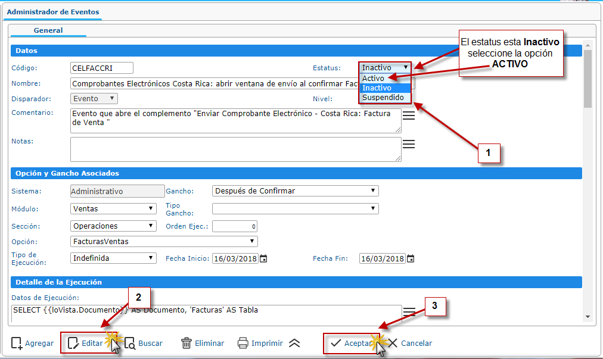
Task: Click the Eliminar trash icon
Action: tap(187, 343)
